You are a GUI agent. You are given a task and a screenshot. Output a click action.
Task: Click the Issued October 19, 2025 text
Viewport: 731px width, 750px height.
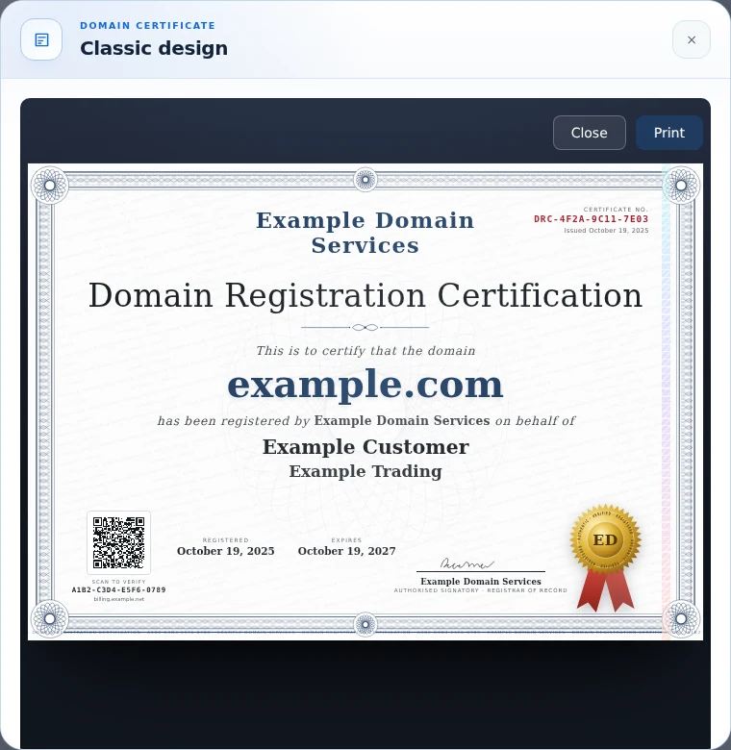point(606,231)
